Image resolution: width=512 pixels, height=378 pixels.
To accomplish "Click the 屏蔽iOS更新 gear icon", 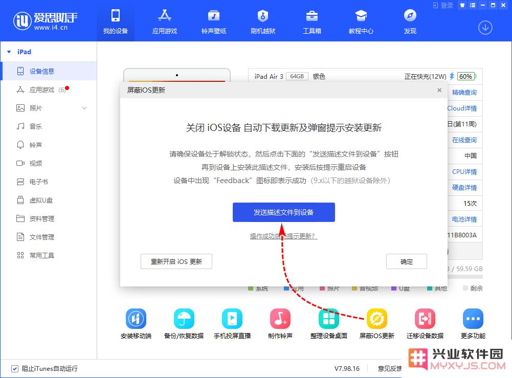I will pos(377,319).
